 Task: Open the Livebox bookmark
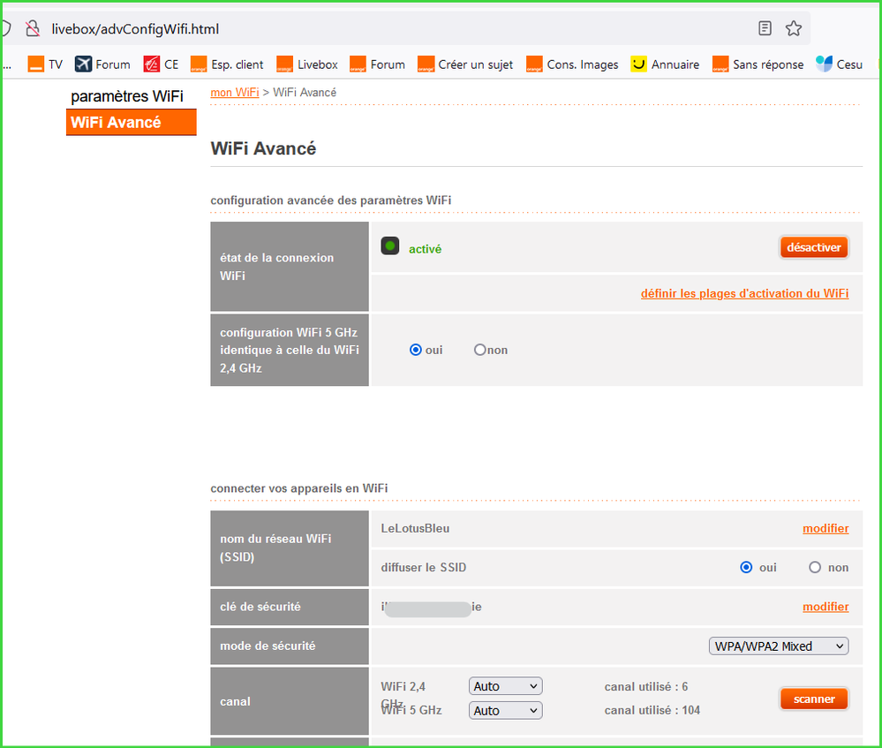pyautogui.click(x=307, y=64)
